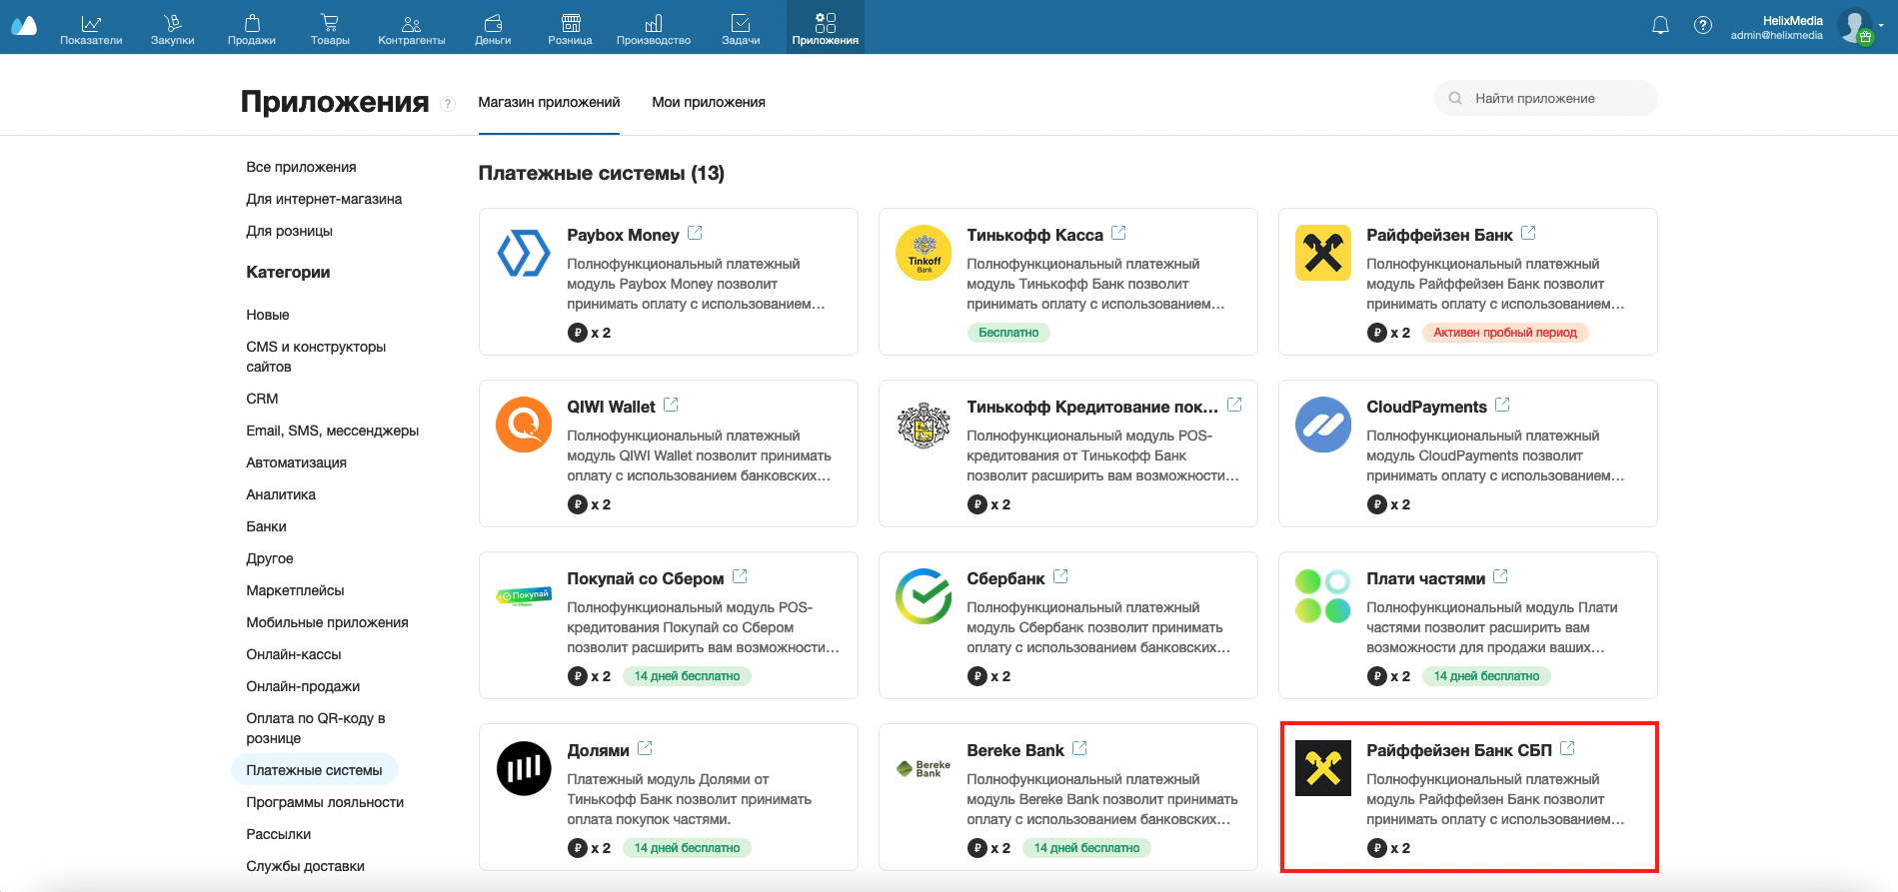Choose the Автоматизация category
The height and width of the screenshot is (892, 1898).
296,462
